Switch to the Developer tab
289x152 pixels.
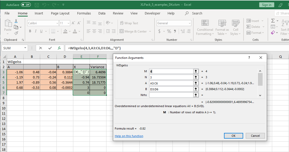click(x=152, y=13)
